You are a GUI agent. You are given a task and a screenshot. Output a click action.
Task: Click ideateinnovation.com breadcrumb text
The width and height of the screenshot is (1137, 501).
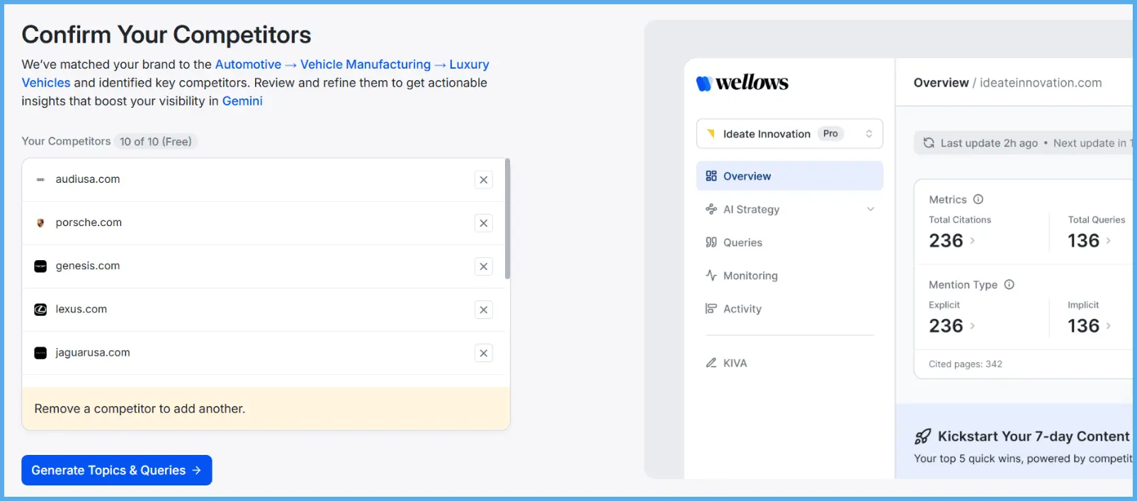[1041, 83]
